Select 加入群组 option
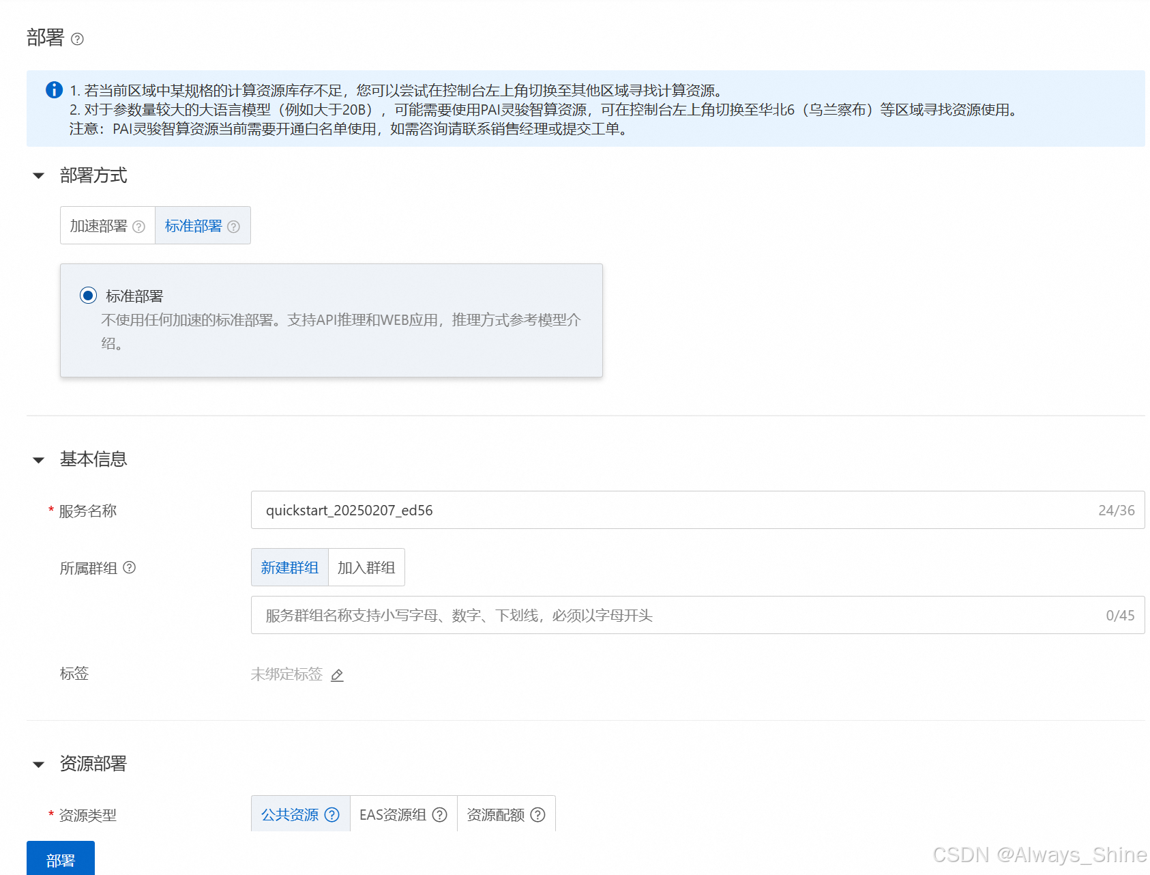The height and width of the screenshot is (875, 1150). [x=366, y=567]
